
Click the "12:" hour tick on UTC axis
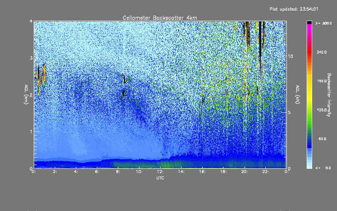[x=160, y=172]
